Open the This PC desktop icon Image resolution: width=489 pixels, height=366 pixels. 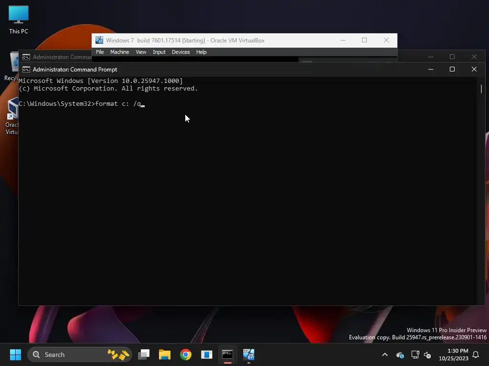[19, 20]
